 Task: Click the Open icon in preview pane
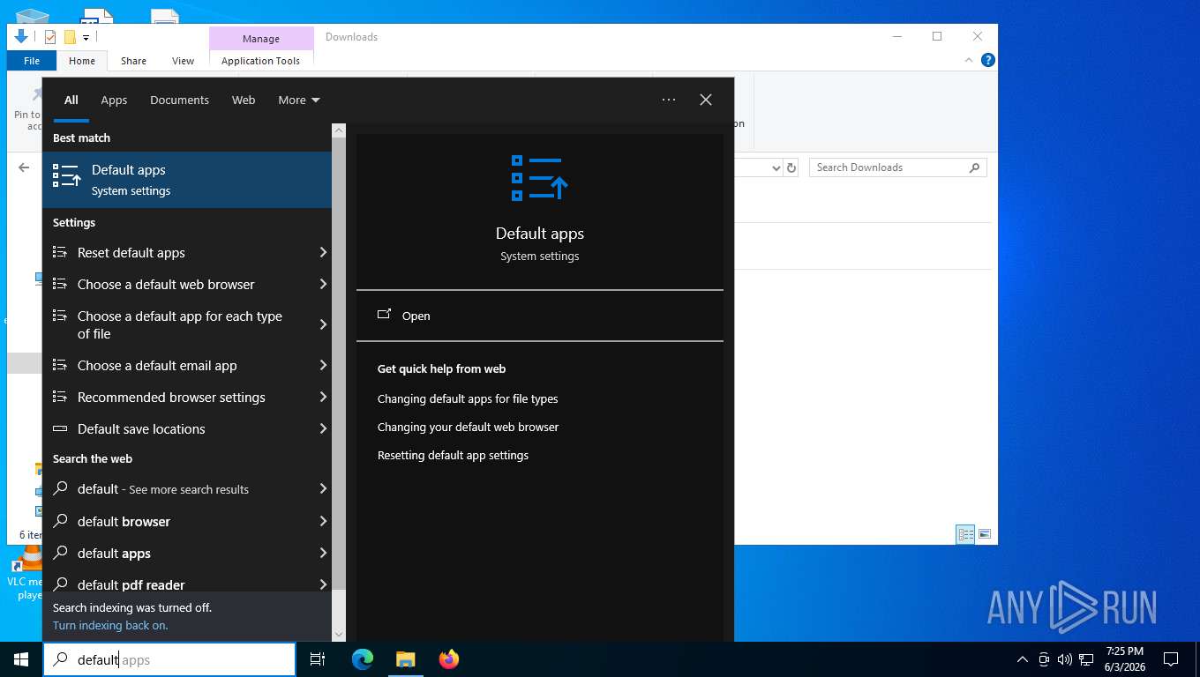click(x=384, y=315)
